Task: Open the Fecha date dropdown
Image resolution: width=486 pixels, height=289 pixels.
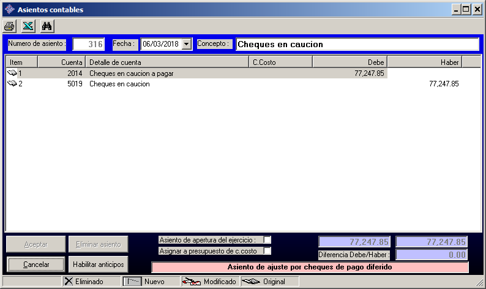Action: click(187, 45)
